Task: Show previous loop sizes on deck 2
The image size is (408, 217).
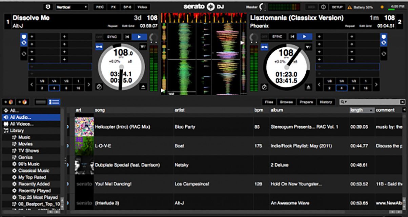Action: [320, 85]
